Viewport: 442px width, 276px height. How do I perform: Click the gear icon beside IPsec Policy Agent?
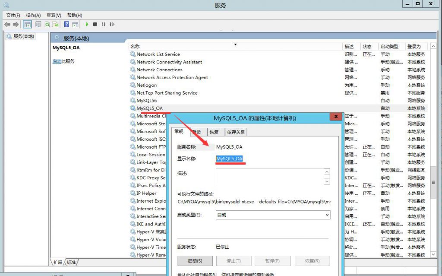click(x=133, y=185)
